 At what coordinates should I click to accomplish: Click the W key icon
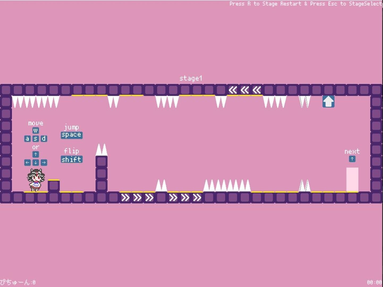[x=35, y=130]
